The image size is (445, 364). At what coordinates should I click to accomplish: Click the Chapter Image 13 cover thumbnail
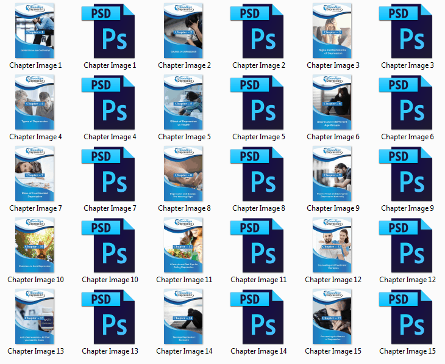[x=35, y=316]
